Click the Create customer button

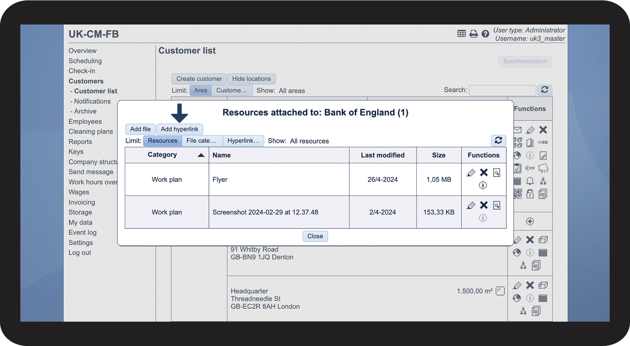coord(199,79)
